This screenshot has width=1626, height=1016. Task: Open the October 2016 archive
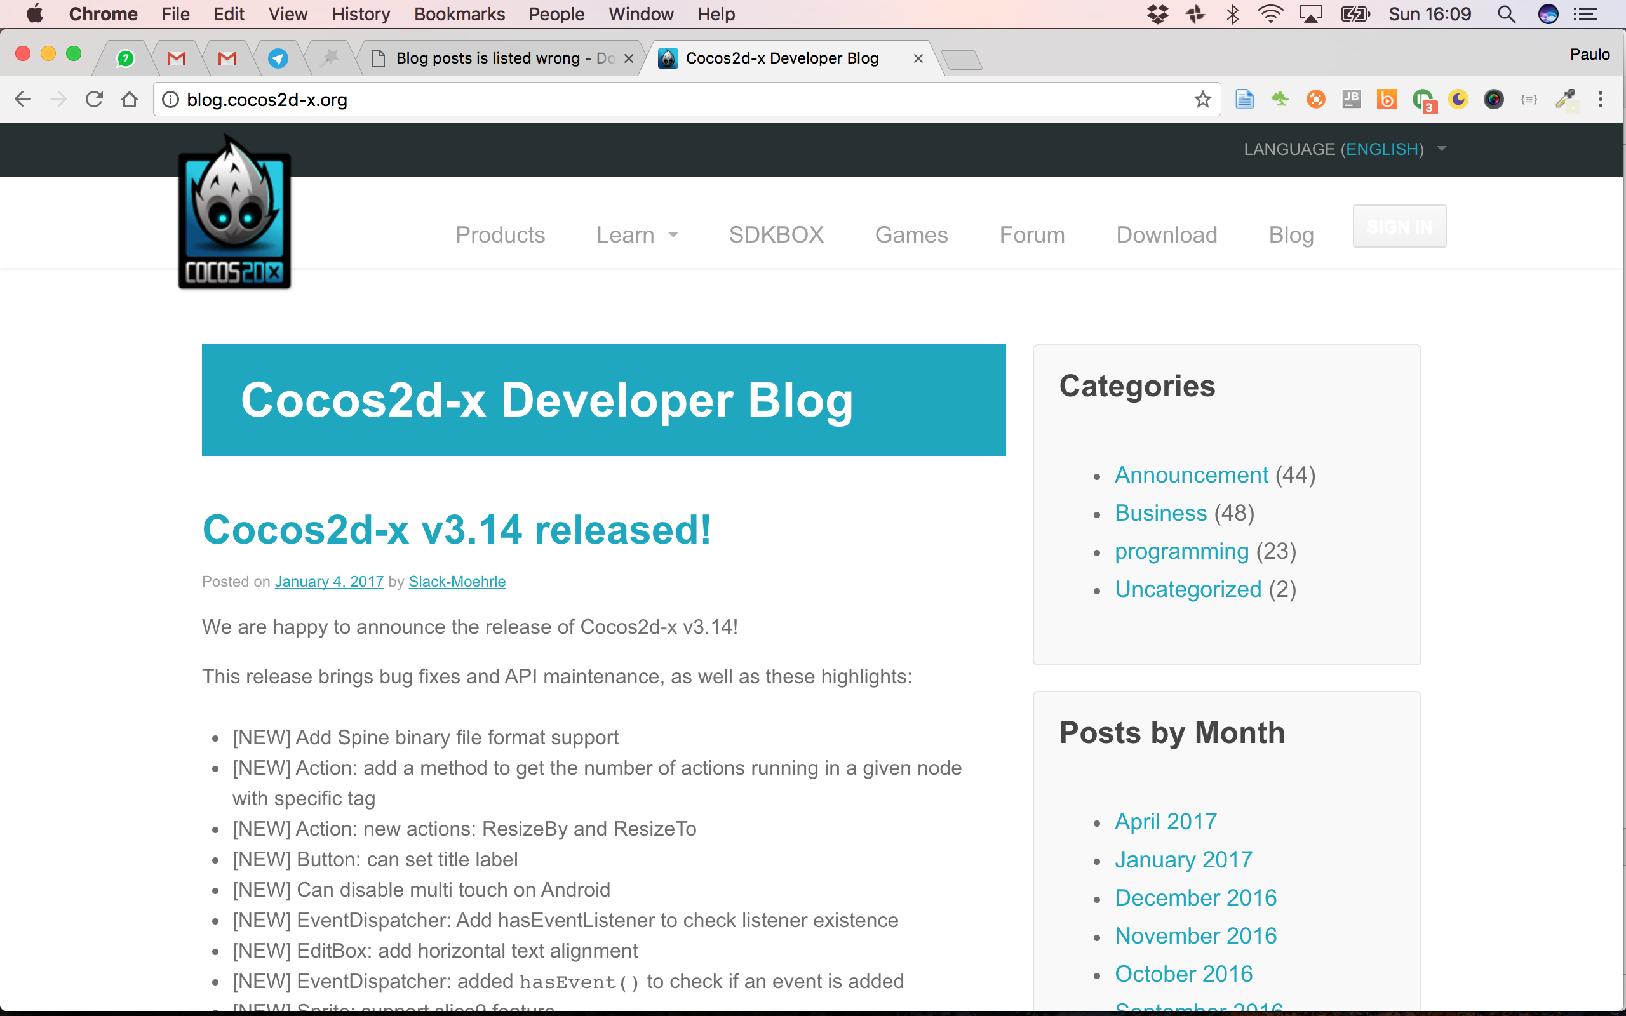tap(1183, 973)
